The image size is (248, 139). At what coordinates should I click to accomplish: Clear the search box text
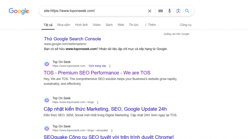(x=150, y=11)
